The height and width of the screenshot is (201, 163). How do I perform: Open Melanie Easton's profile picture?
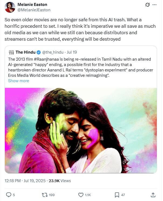(10, 7)
